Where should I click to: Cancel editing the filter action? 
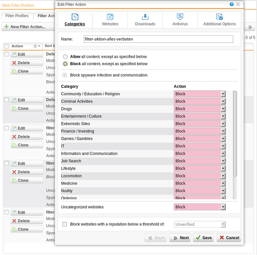[x=229, y=238]
